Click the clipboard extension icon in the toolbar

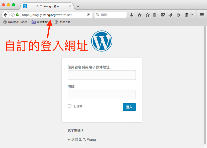(x=186, y=15)
